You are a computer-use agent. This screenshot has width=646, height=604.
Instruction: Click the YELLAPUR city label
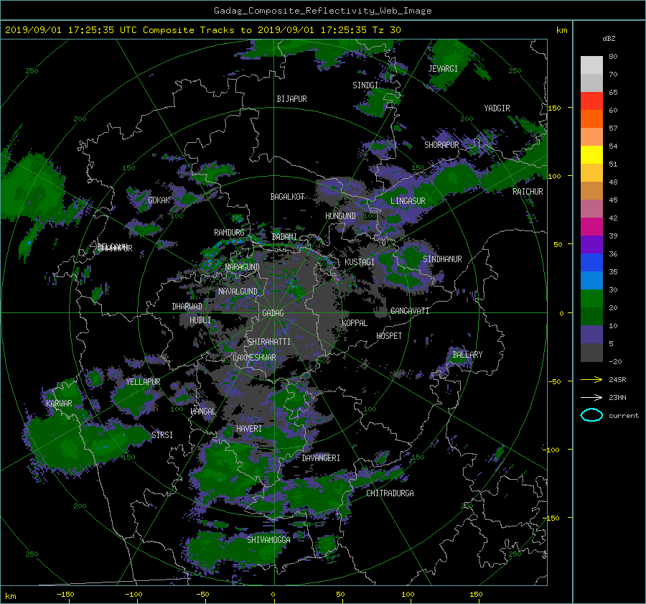point(144,382)
